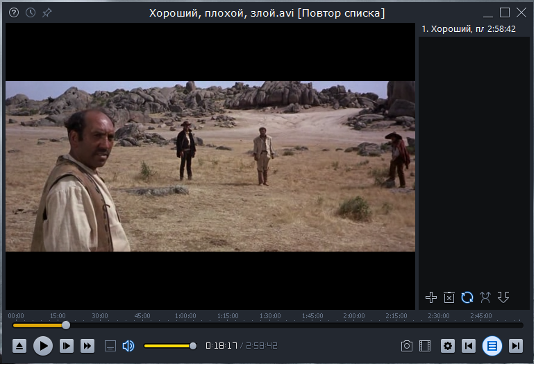Toggle the pin always-on-top icon
The width and height of the screenshot is (536, 366).
[x=47, y=13]
